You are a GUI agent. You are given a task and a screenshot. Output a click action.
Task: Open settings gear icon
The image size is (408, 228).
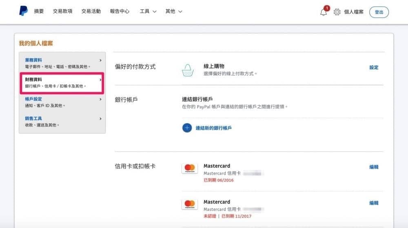pyautogui.click(x=337, y=12)
